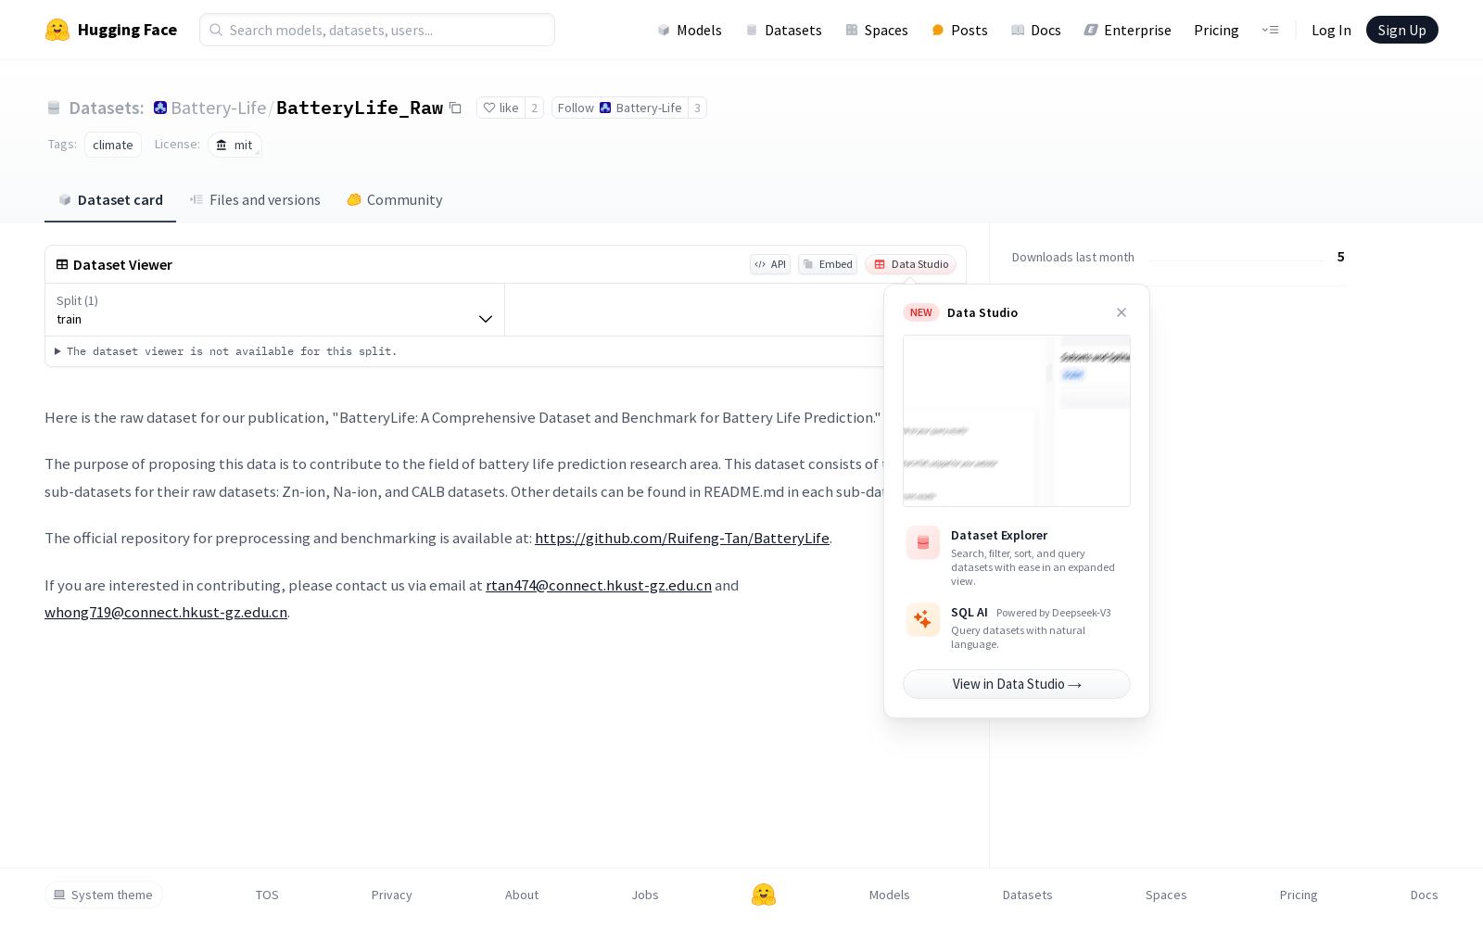Screen dimensions: 1483x927
Task: Follow the Battery-Life organization
Action: [x=620, y=108]
